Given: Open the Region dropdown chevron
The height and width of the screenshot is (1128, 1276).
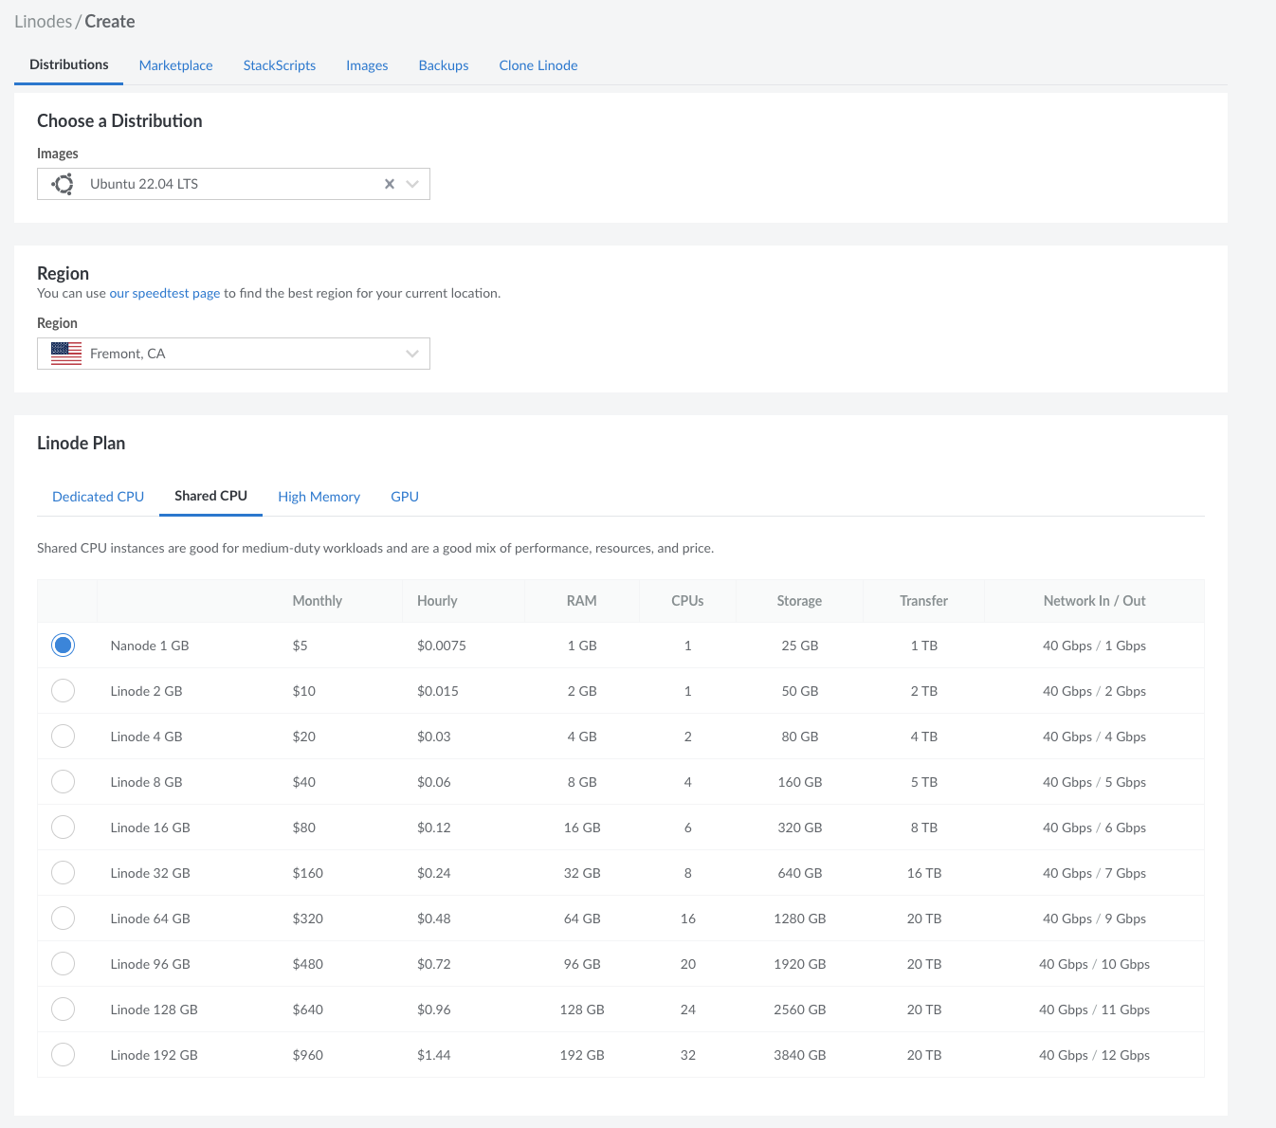Looking at the screenshot, I should click(412, 354).
